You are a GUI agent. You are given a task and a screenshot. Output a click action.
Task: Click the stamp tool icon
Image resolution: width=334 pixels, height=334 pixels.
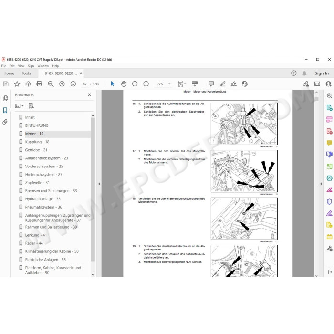(245, 84)
